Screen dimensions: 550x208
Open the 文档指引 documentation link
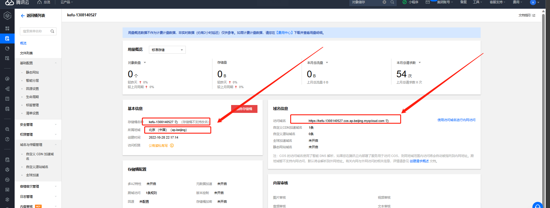(527, 15)
